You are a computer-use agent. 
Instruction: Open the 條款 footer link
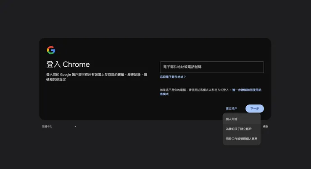click(266, 127)
